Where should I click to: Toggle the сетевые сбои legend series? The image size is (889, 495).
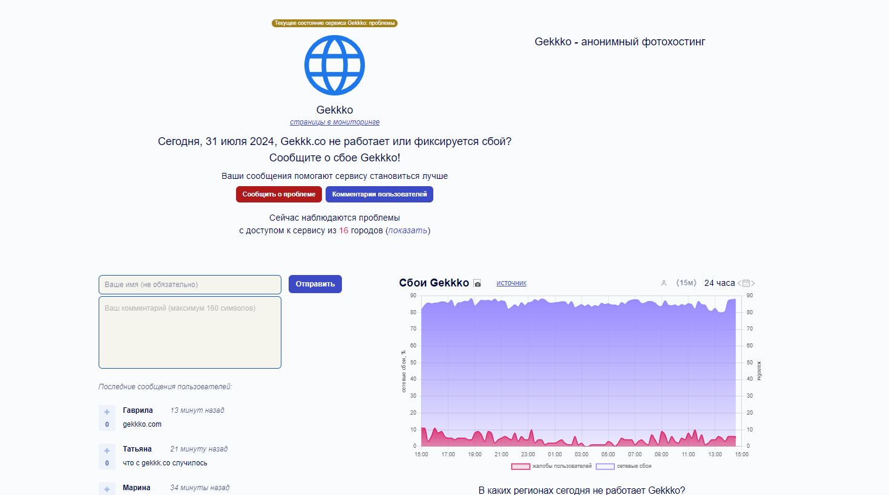point(624,466)
